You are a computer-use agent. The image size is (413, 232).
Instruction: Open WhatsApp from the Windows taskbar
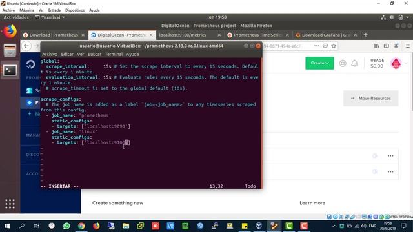click(66, 226)
